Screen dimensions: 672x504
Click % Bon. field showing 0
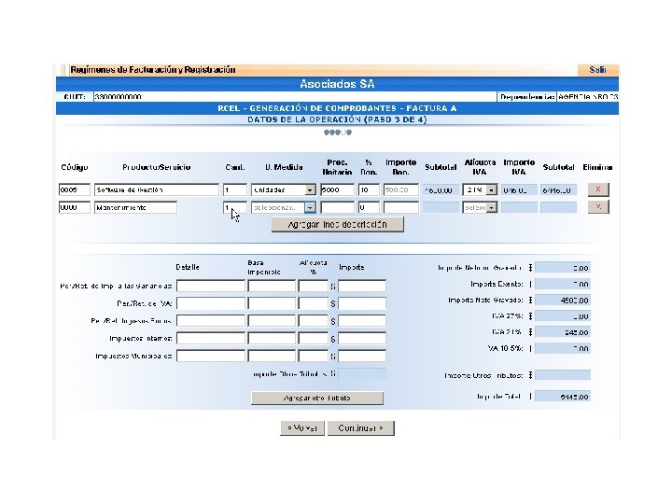coord(369,207)
